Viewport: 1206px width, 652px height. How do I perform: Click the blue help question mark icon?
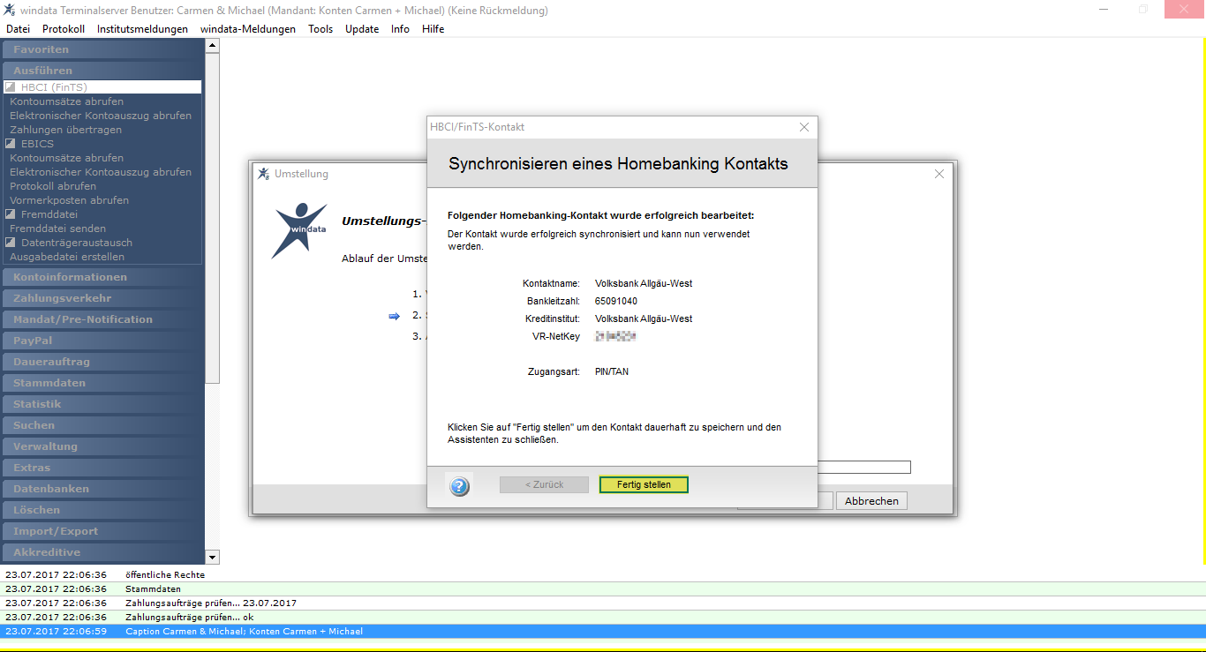click(x=459, y=485)
